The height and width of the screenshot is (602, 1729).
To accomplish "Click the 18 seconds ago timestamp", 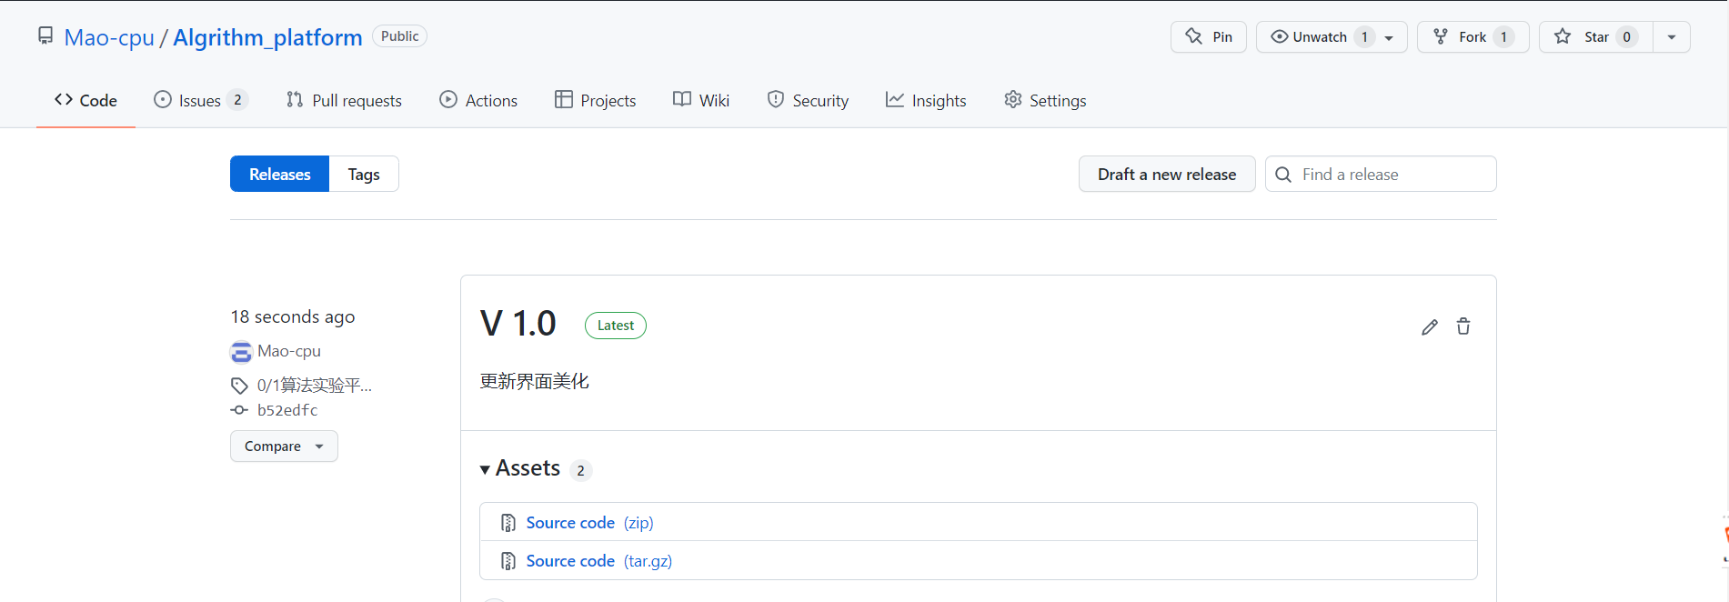I will [x=293, y=316].
